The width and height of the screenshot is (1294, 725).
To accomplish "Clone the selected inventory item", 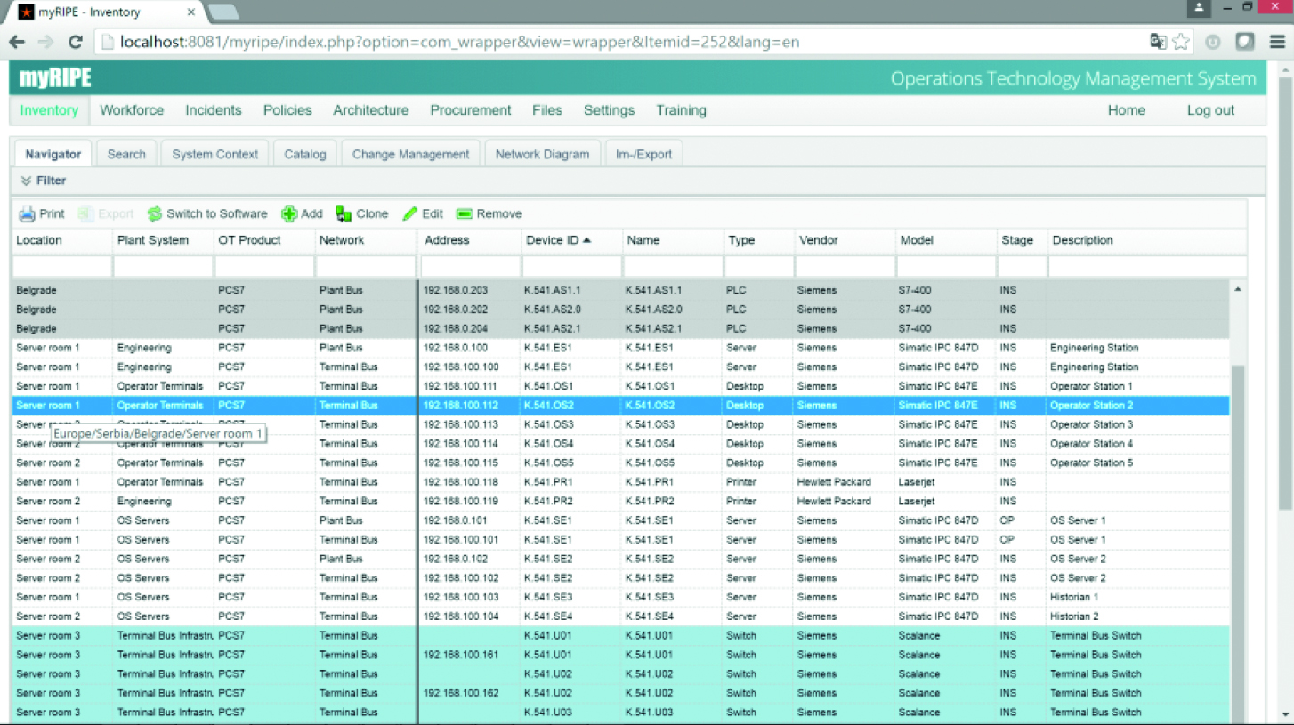I will [x=344, y=213].
